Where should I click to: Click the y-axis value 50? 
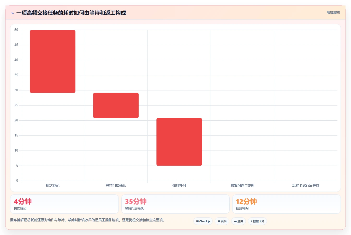[x=16, y=30]
